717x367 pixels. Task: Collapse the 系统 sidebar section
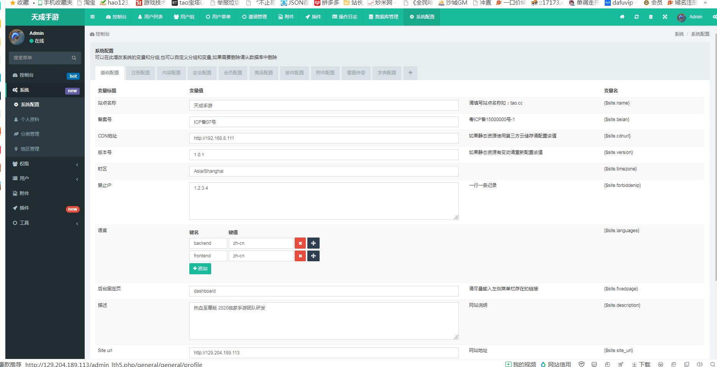(45, 90)
